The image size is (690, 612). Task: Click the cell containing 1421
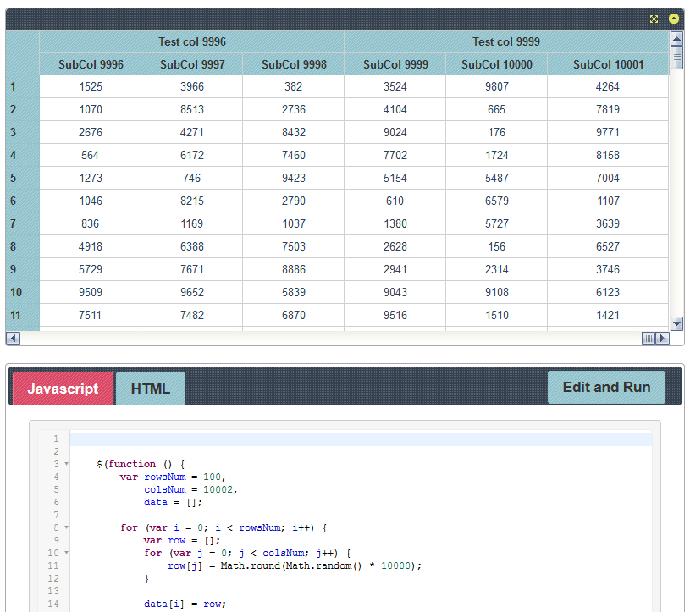tap(608, 316)
